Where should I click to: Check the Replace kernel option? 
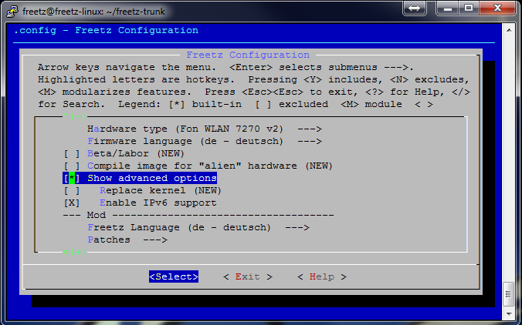[x=71, y=190]
